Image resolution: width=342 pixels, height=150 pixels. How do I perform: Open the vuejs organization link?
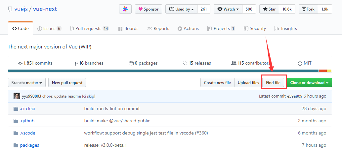tap(21, 9)
